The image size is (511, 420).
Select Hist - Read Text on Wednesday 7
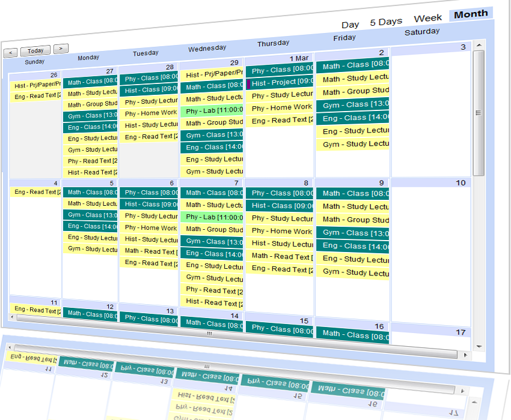212,302
